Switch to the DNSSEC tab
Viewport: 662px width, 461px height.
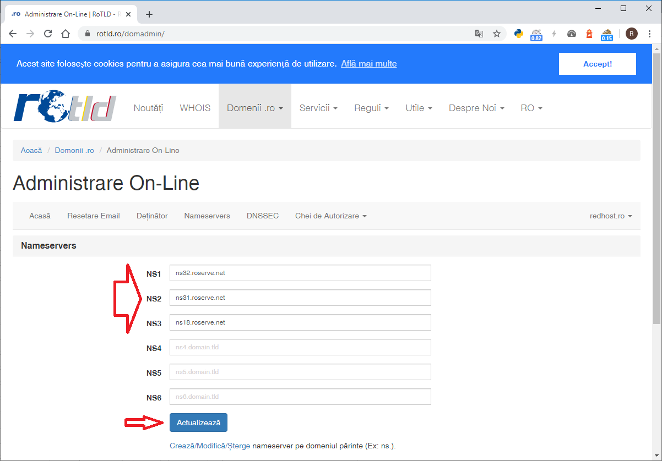click(x=263, y=216)
